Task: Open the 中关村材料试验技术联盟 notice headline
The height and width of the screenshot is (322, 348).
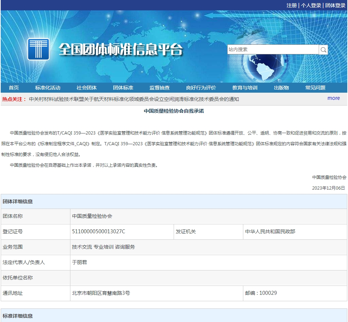Action: [134, 99]
